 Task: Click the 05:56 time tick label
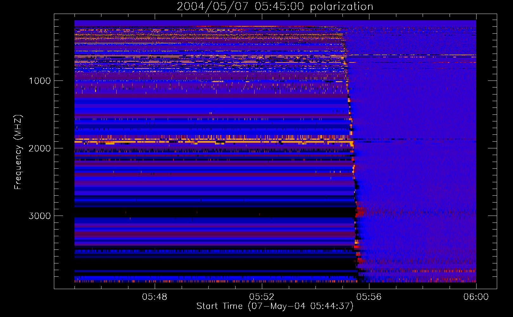click(x=369, y=297)
